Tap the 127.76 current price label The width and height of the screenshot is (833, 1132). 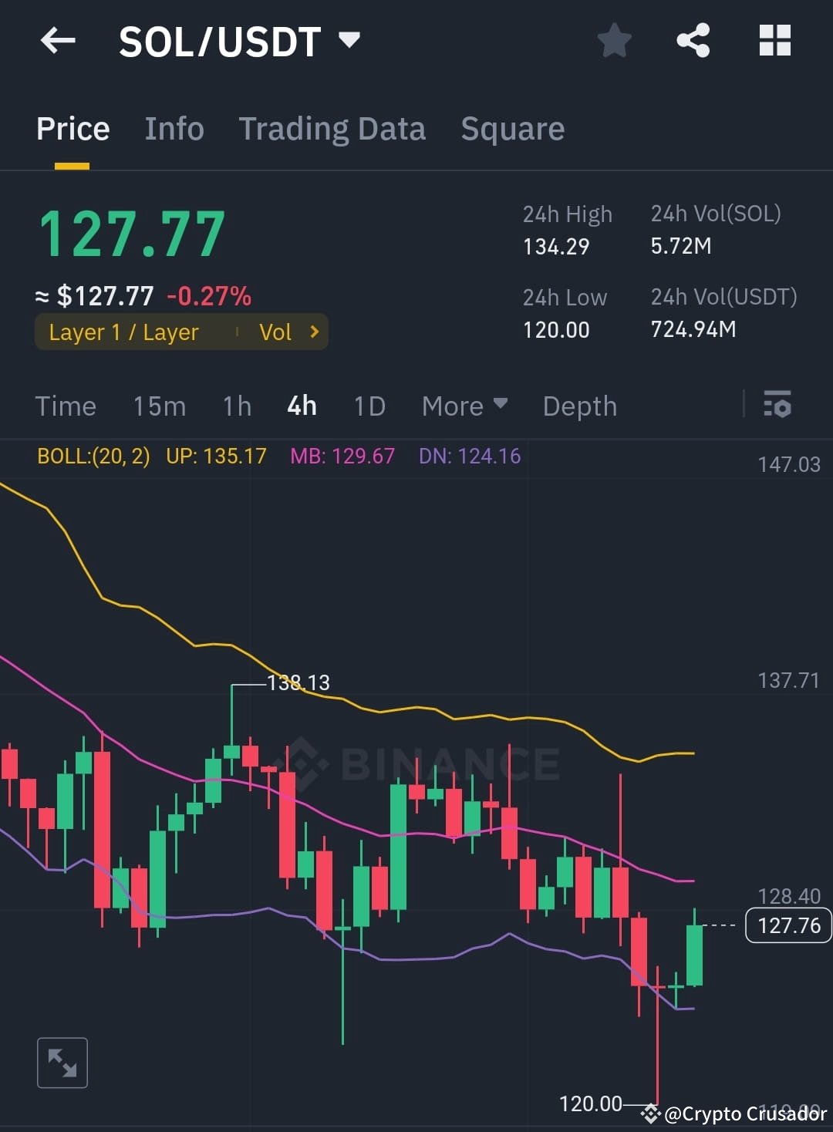pyautogui.click(x=787, y=925)
